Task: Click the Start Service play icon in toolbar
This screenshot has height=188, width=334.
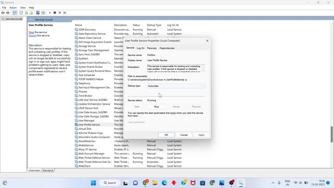Action: [x=50, y=13]
